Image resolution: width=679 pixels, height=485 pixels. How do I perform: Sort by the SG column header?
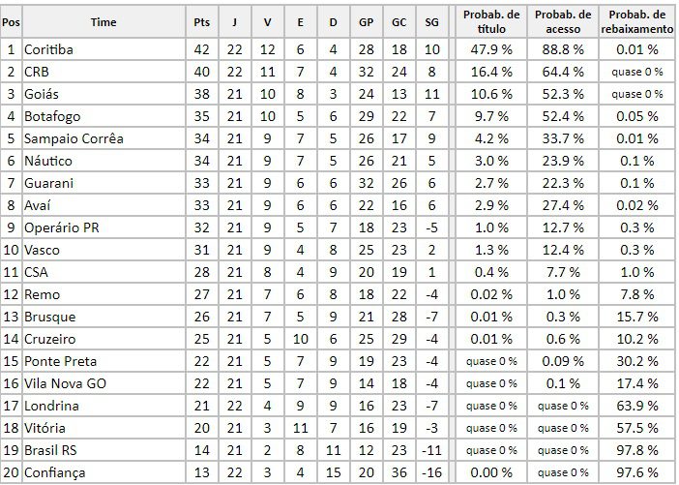[x=432, y=20]
